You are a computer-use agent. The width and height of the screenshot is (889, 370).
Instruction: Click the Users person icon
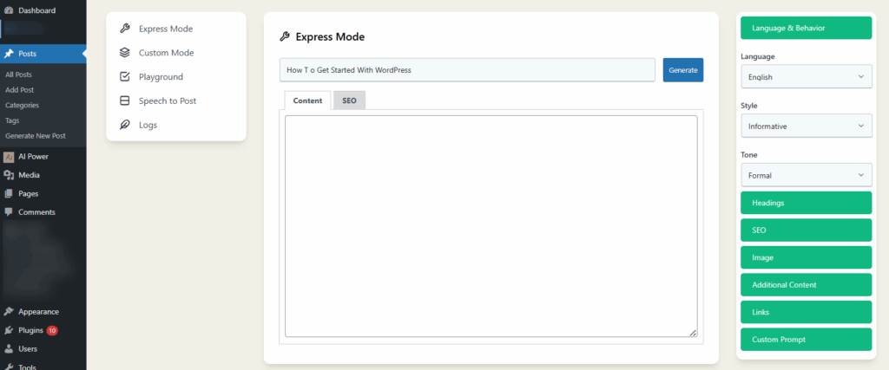tap(9, 349)
